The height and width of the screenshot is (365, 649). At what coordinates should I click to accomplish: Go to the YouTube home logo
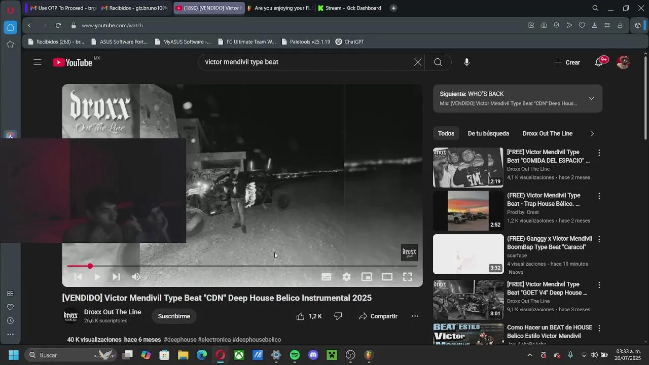click(x=73, y=62)
